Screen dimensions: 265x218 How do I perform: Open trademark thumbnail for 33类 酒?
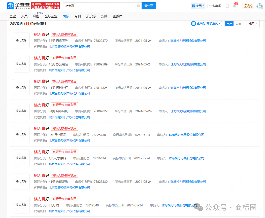(21, 205)
